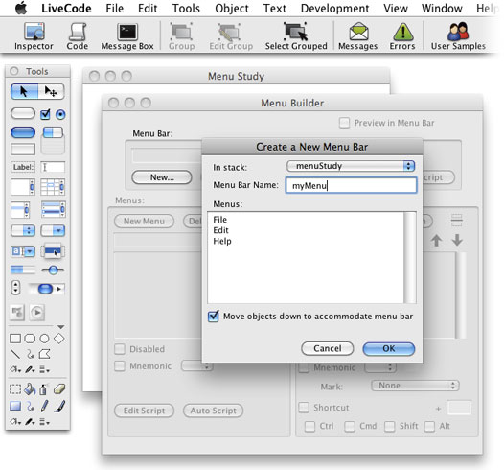Select the Run (browse) pointer tool

tap(24, 91)
